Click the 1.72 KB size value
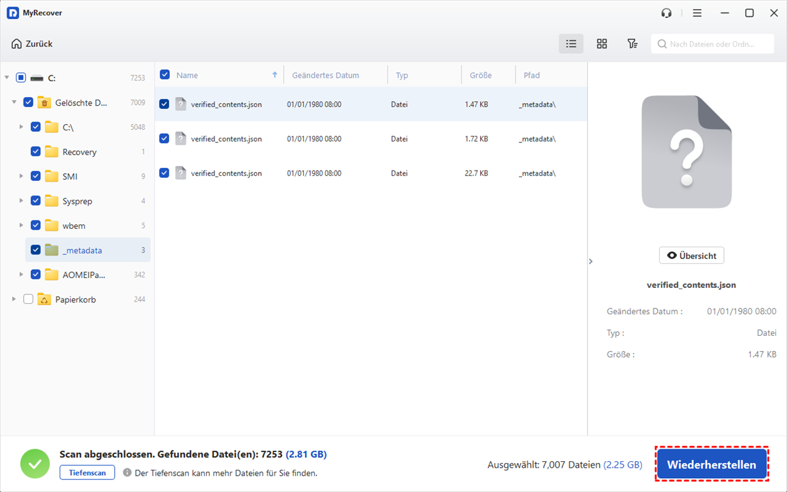 click(476, 139)
